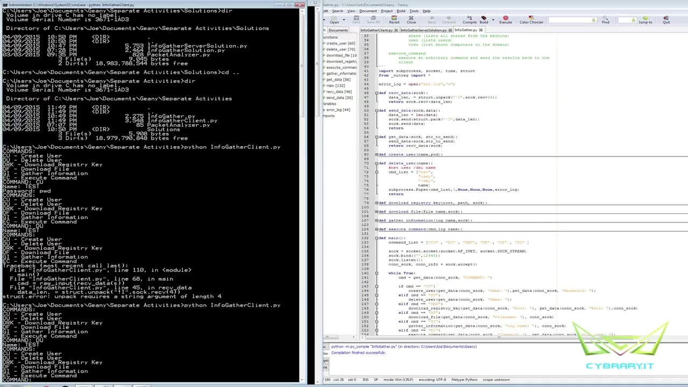The width and height of the screenshot is (688, 387).
Task: Switch to the sidebar Documents tab
Action: click(338, 30)
